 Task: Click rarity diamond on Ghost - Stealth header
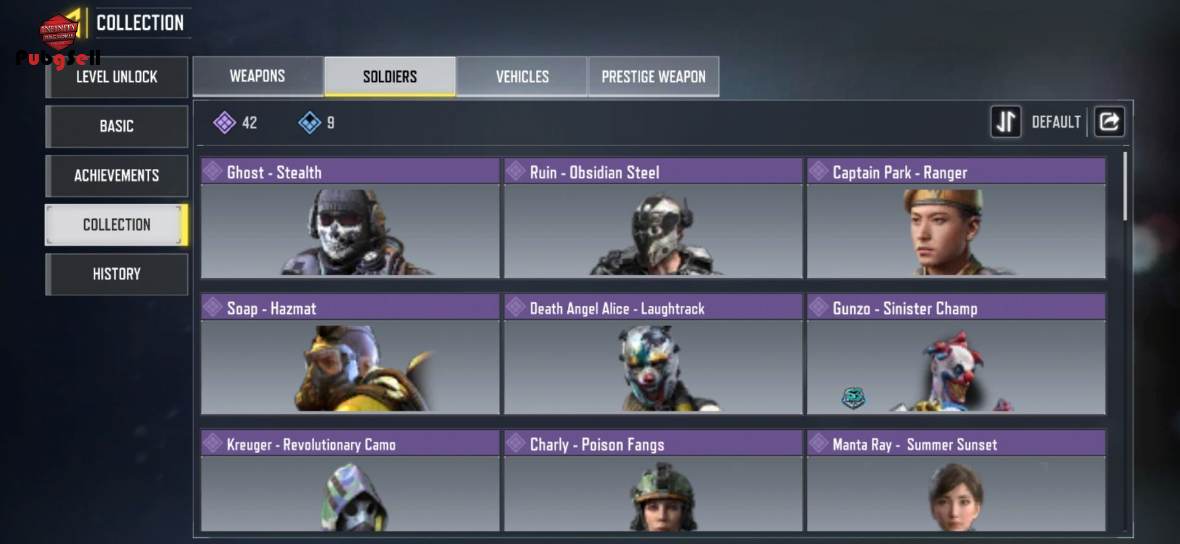[x=213, y=171]
